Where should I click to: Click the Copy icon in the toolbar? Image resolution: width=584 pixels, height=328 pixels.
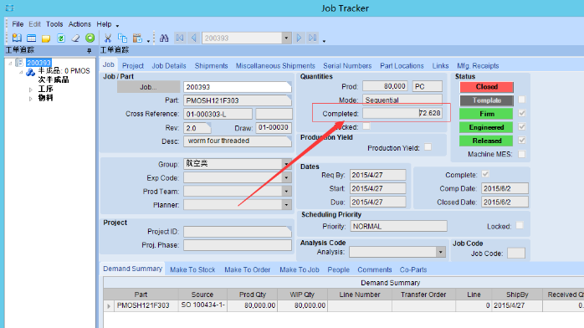122,38
